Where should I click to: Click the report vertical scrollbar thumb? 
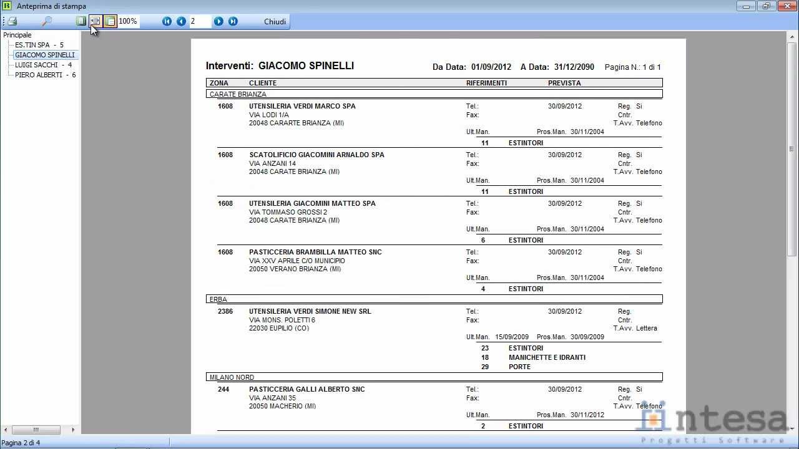pos(792,149)
